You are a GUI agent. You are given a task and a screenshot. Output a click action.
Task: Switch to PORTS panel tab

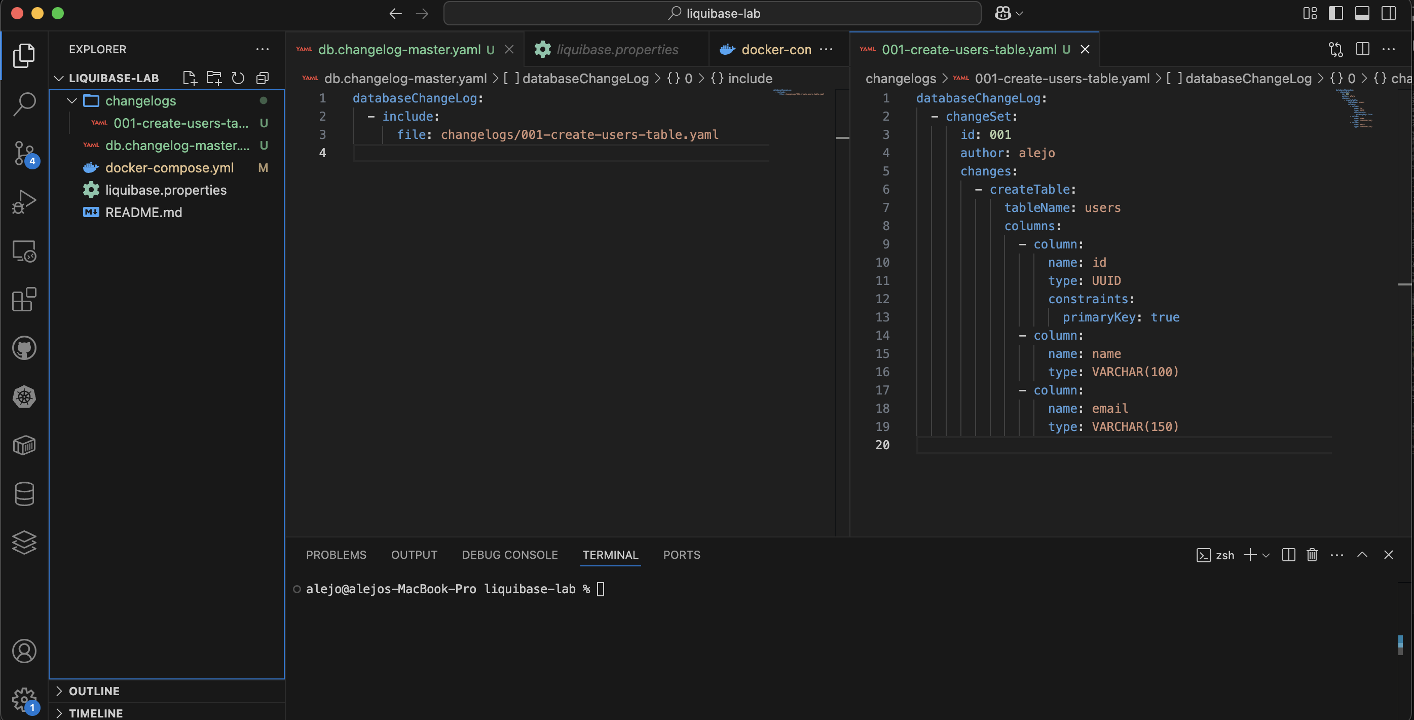coord(681,555)
